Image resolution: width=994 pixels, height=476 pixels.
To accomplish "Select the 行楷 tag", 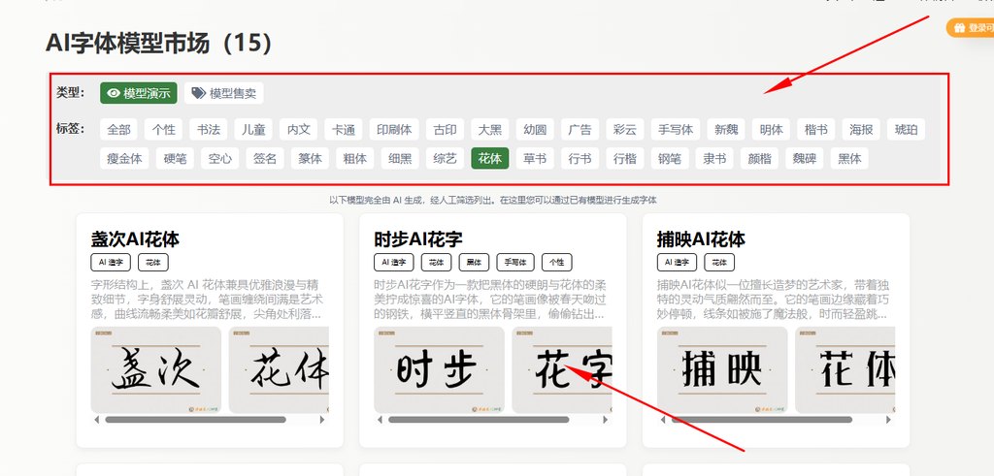I will 625,158.
